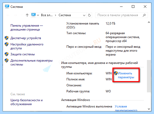
Task: Click the Система window title icon
Action: pos(7,7)
